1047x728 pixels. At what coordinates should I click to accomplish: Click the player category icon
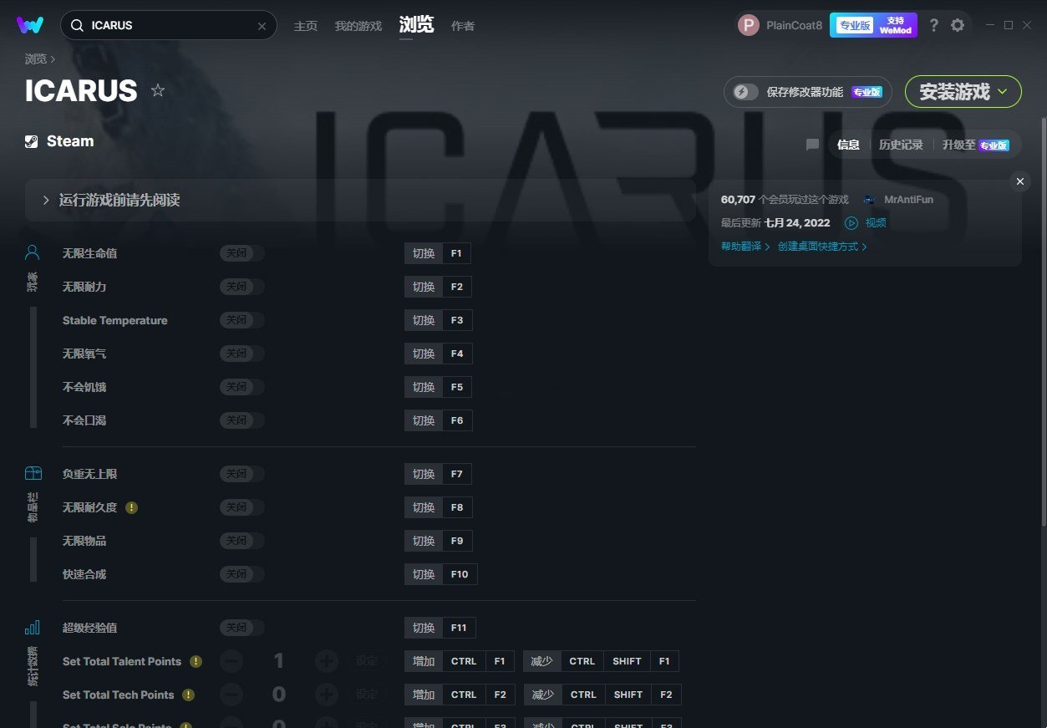coord(33,252)
